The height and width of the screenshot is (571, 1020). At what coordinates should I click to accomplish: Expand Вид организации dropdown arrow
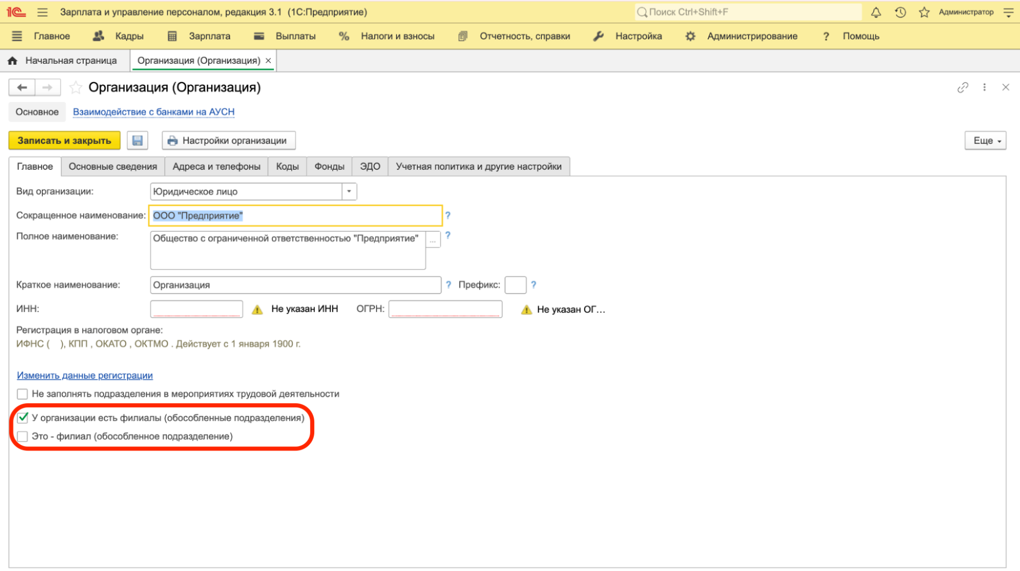[349, 192]
